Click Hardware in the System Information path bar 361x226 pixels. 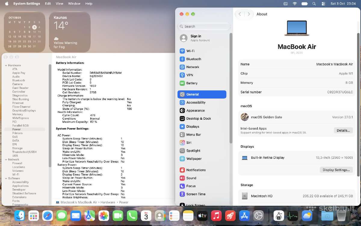[x=108, y=202]
